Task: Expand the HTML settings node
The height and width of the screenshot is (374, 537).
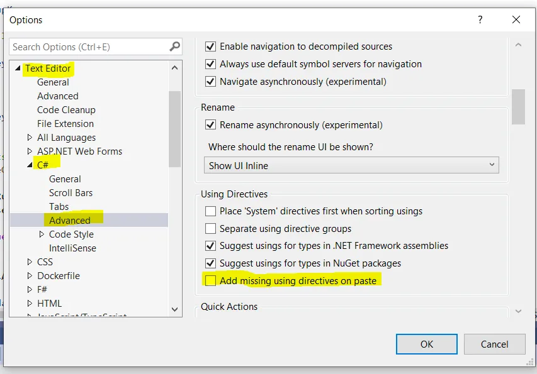Action: [29, 303]
